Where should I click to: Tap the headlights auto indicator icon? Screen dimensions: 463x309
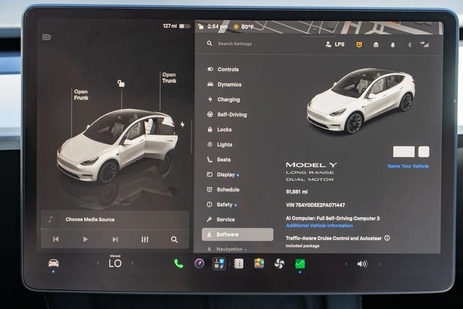point(47,37)
